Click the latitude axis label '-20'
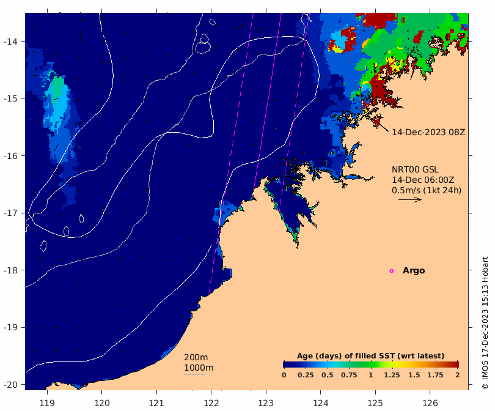This screenshot has height=411, width=495. coord(10,385)
